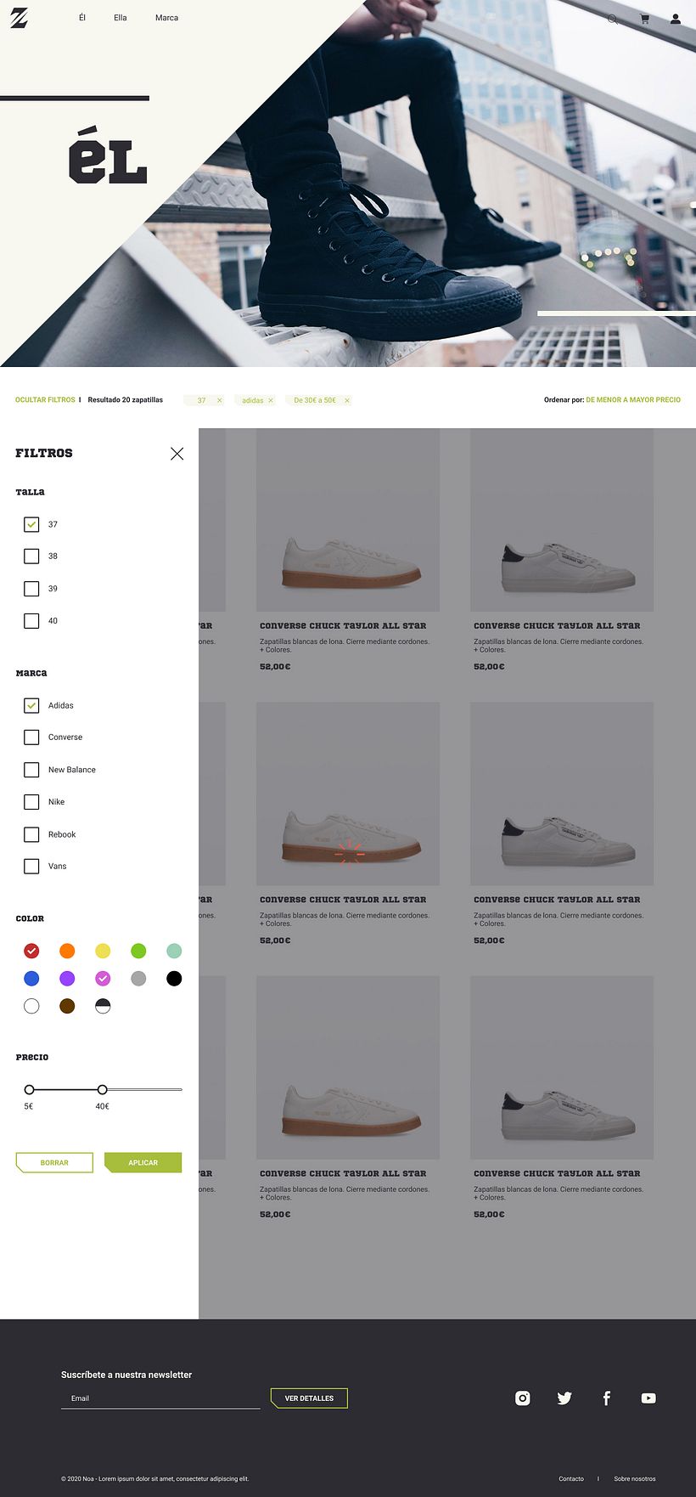Click the Aplicar button
The height and width of the screenshot is (1497, 696).
[x=143, y=1162]
